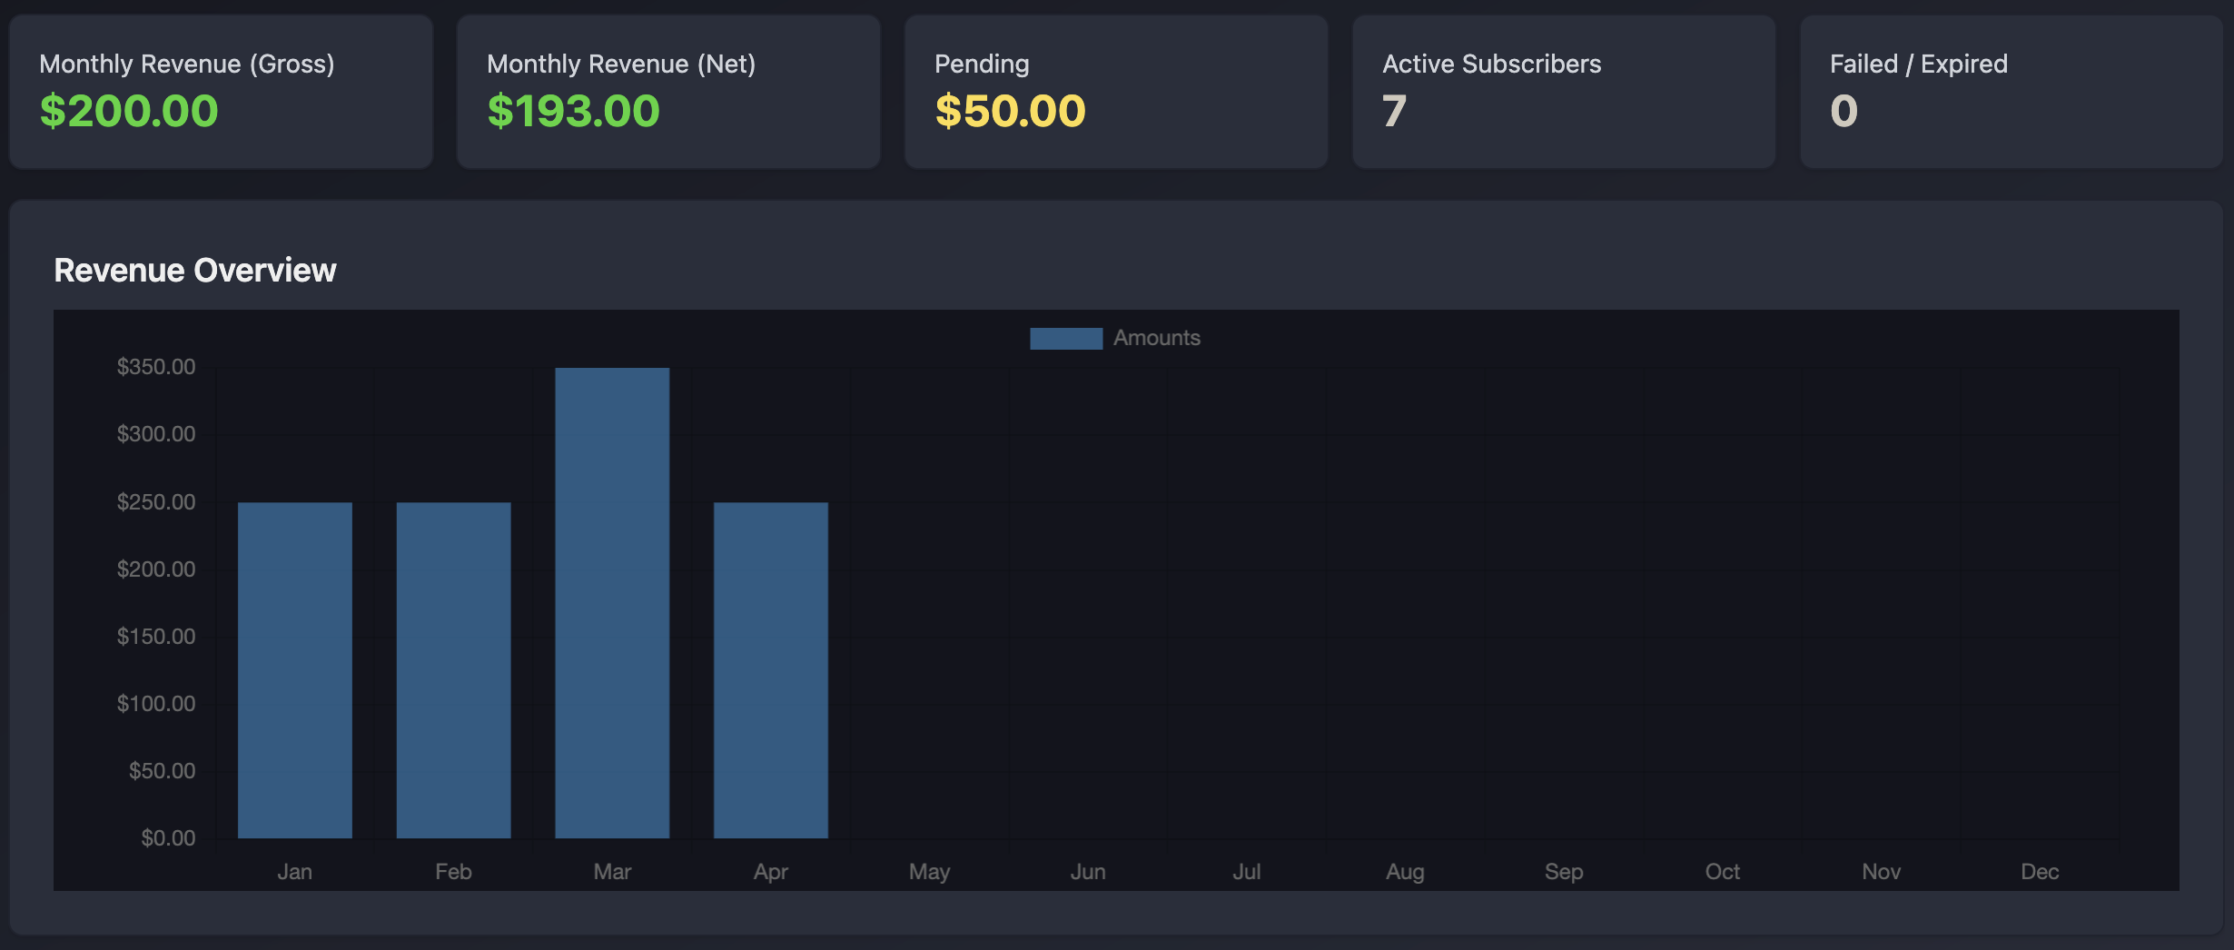
Task: Click the $350.00 axis value
Action: [156, 367]
